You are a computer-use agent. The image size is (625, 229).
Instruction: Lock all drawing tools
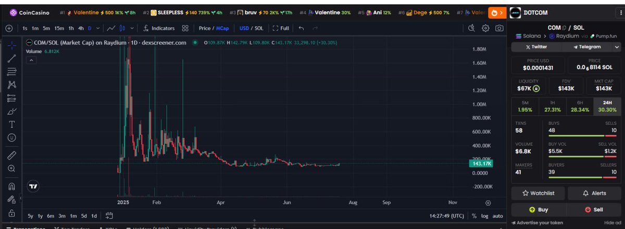click(x=11, y=213)
